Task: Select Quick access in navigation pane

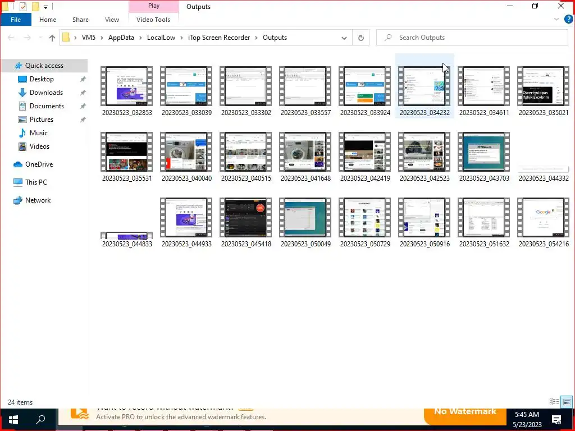Action: (44, 66)
